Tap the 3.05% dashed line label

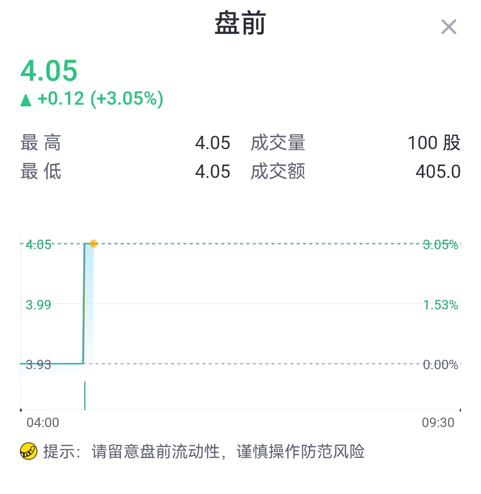(x=441, y=245)
